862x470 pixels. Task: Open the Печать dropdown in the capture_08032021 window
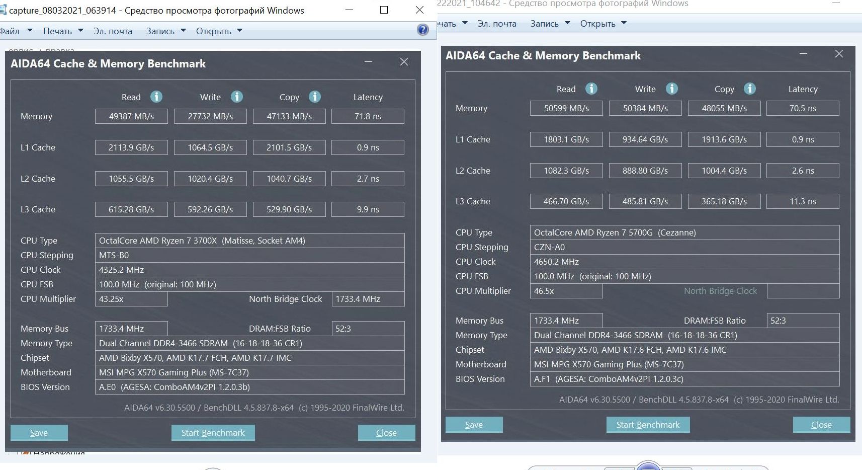(63, 31)
